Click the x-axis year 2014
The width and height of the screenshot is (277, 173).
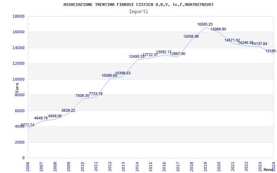coord(137,166)
